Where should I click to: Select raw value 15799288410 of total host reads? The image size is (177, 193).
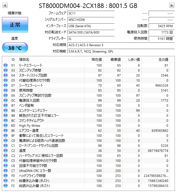click(158, 186)
